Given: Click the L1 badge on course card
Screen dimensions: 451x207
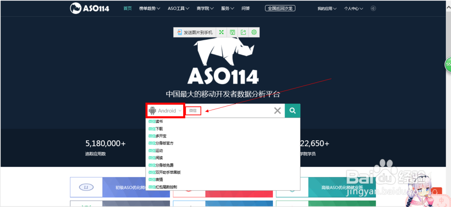Looking at the screenshot, I should [x=86, y=187].
